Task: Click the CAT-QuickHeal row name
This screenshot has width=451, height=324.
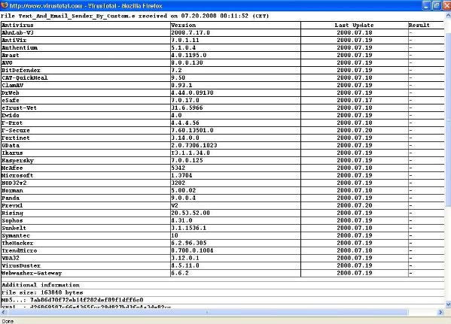Action: tap(25, 77)
